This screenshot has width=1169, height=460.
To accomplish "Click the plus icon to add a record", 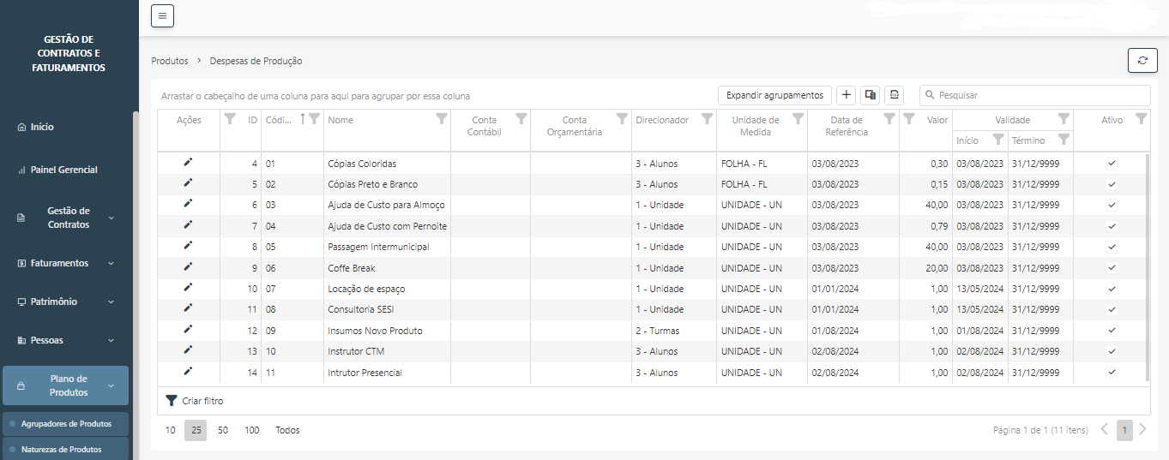I will click(x=846, y=95).
